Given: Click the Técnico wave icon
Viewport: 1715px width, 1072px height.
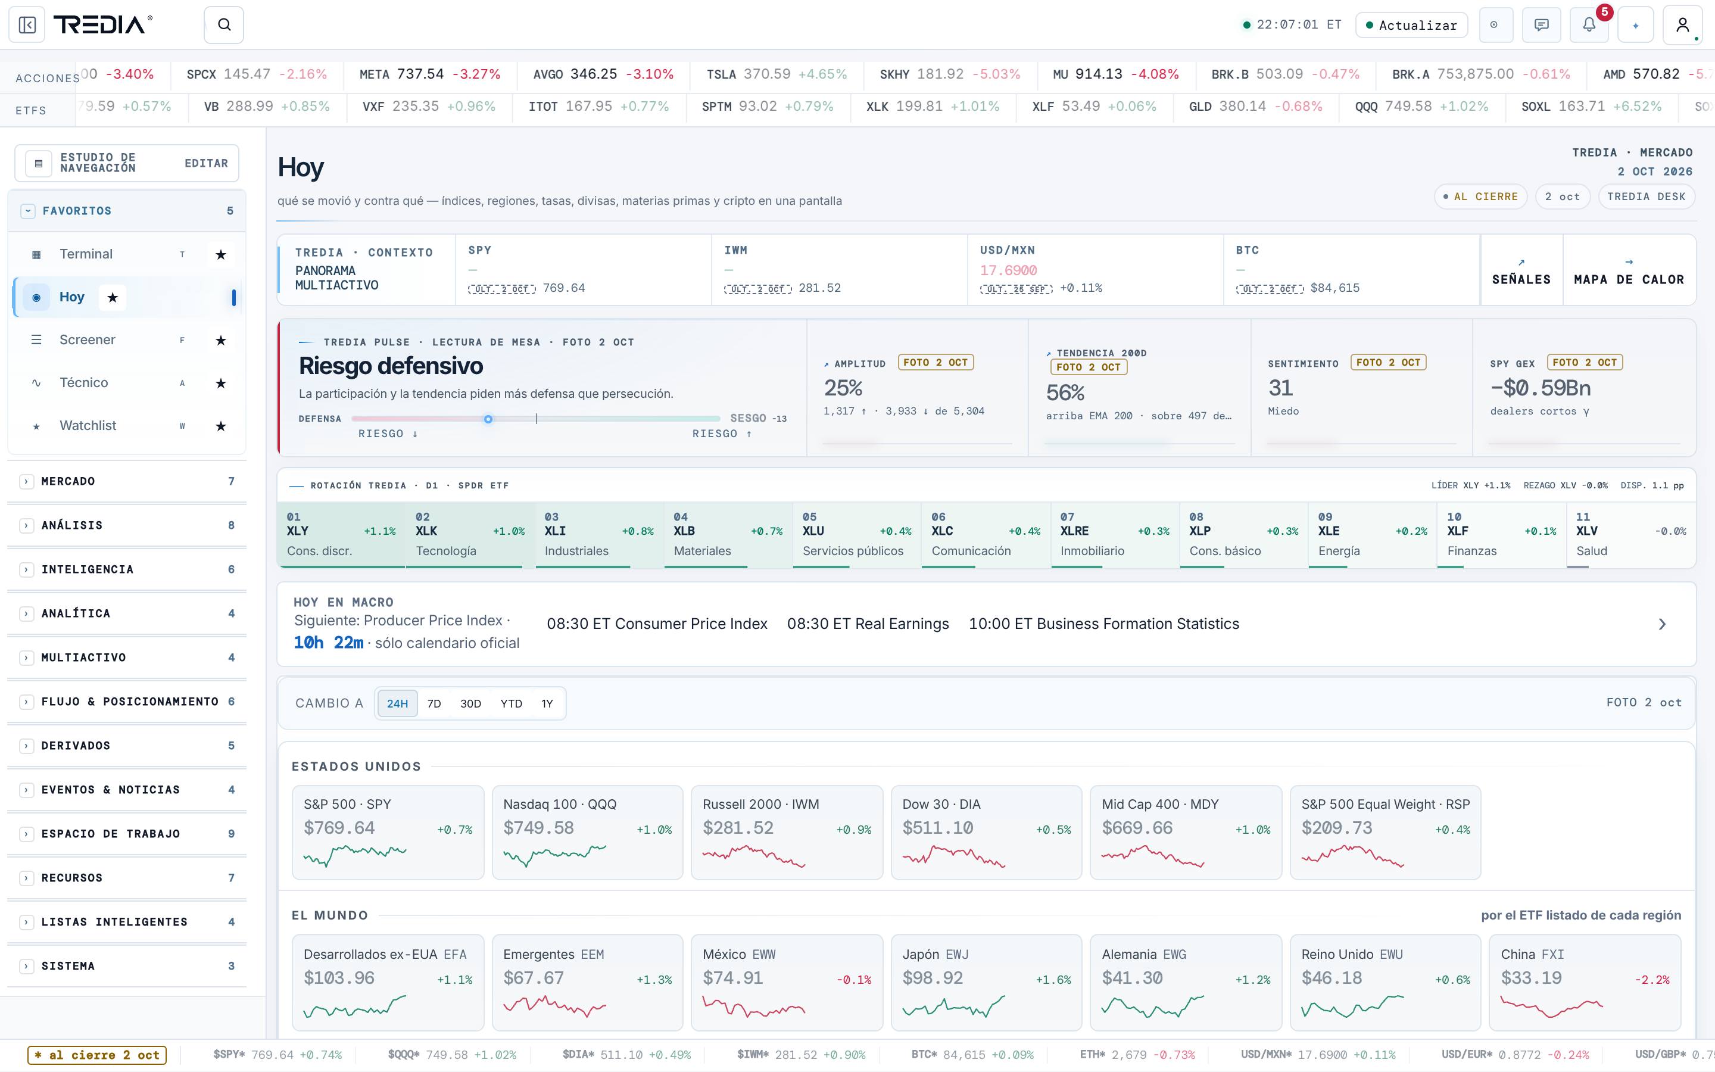Looking at the screenshot, I should [36, 383].
